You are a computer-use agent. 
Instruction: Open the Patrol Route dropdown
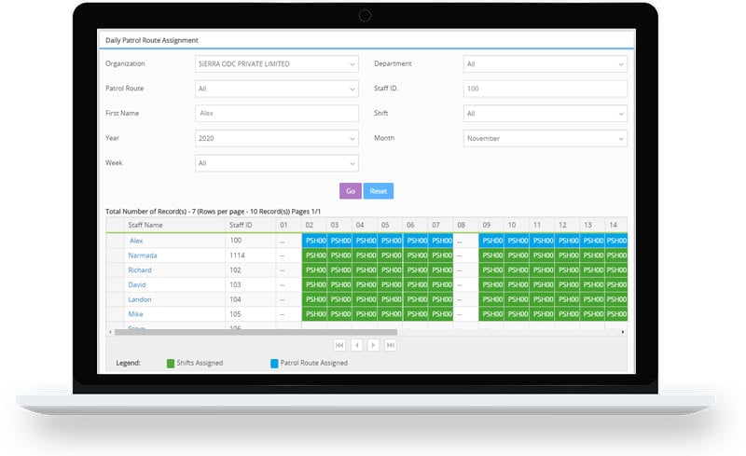(x=276, y=89)
